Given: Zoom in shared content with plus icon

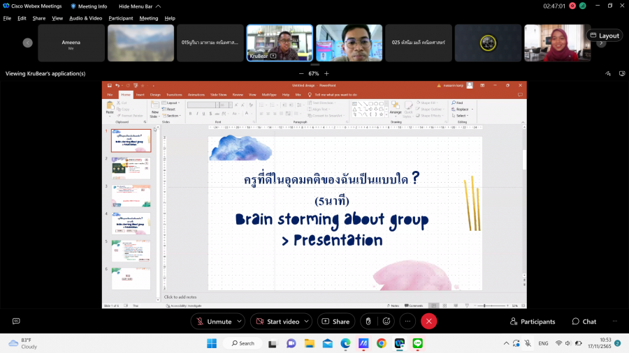Looking at the screenshot, I should coord(326,73).
